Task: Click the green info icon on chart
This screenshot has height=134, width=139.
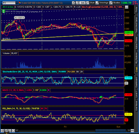Action: (x=3, y=11)
